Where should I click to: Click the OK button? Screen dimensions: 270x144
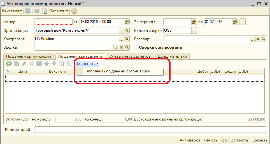coord(224,140)
